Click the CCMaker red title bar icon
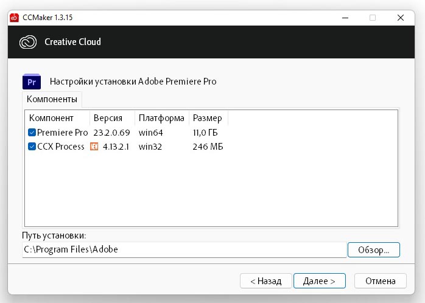Screen dimensions: 425x303 pyautogui.click(x=14, y=18)
